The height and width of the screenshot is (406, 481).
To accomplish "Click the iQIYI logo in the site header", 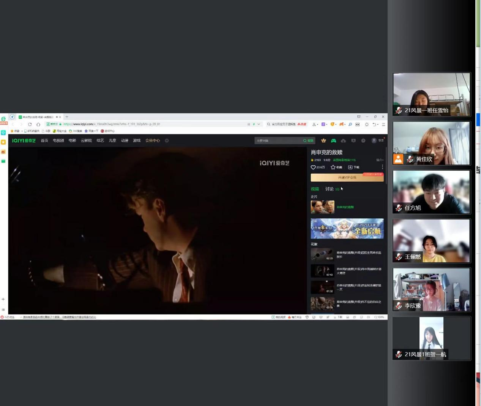I will [24, 141].
